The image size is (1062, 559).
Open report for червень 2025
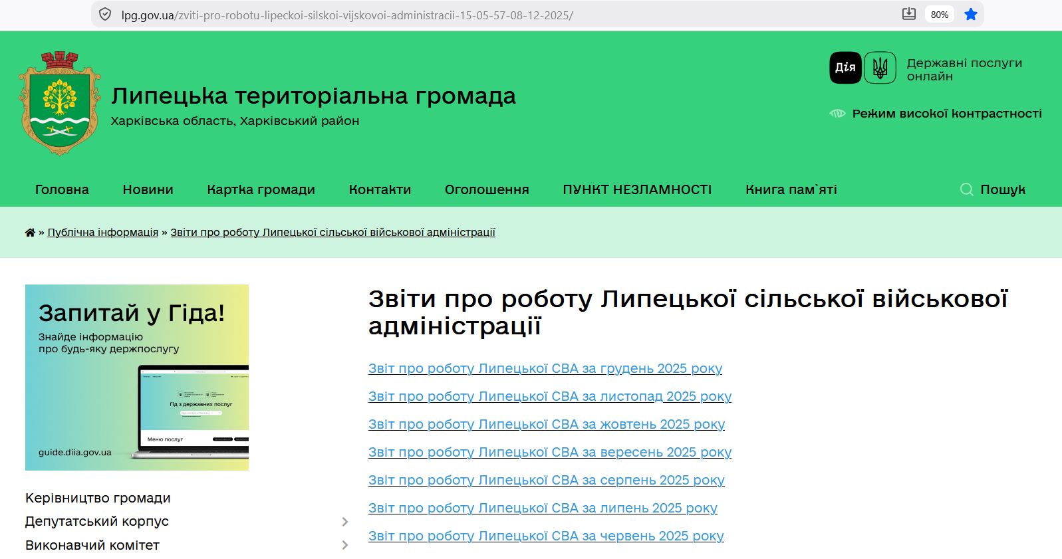pyautogui.click(x=546, y=536)
